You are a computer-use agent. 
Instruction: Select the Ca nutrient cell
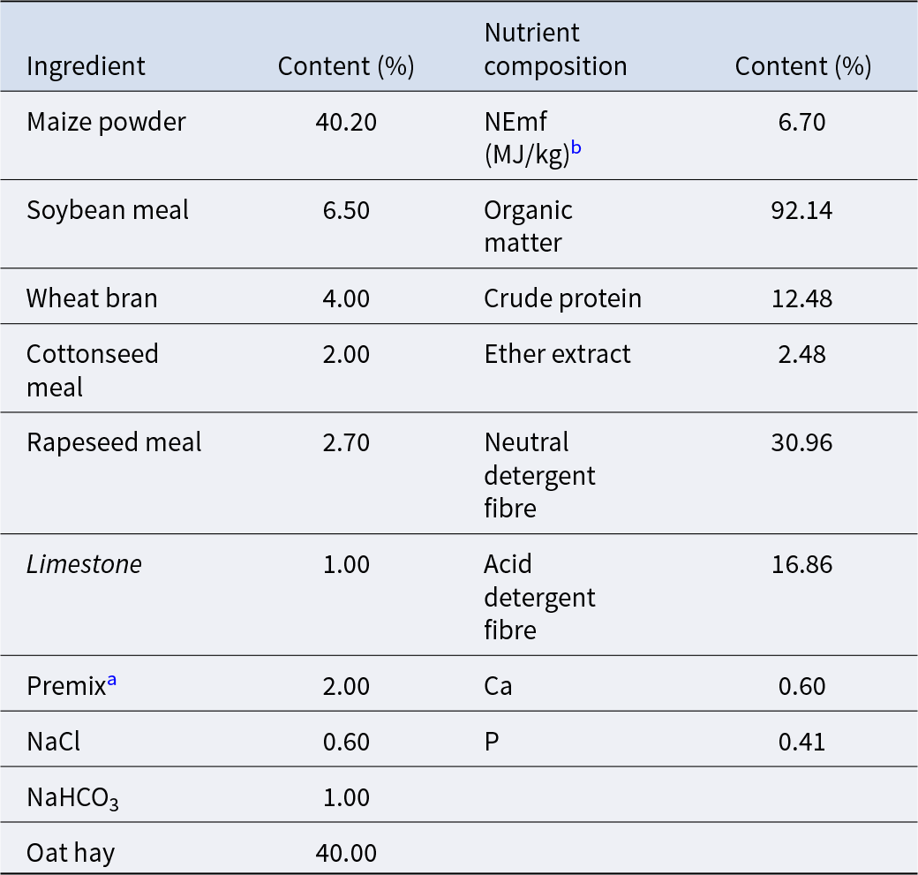point(498,686)
